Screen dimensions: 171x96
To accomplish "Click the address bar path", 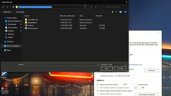I will pyautogui.click(x=35, y=7).
